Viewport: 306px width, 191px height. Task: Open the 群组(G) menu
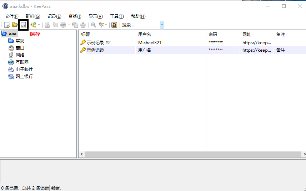pyautogui.click(x=33, y=16)
